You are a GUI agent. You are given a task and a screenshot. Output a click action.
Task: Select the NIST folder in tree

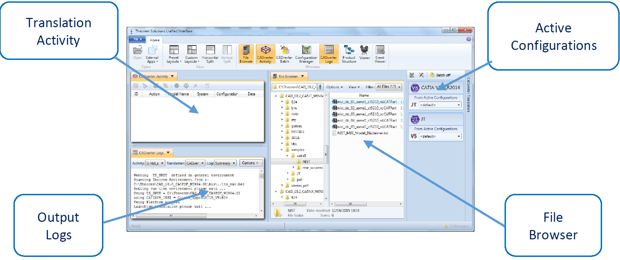304,162
